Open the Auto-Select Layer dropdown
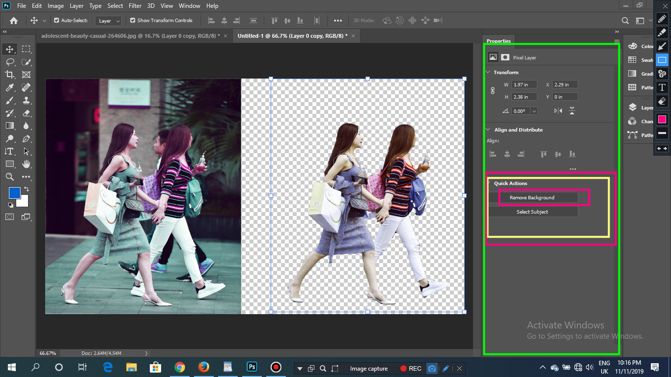Viewport: 671px width, 377px height. 109,21
